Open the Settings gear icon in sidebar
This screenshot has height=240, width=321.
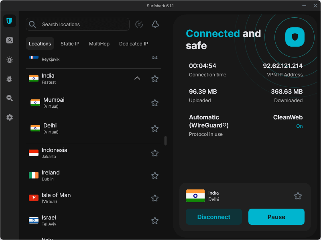pyautogui.click(x=10, y=117)
